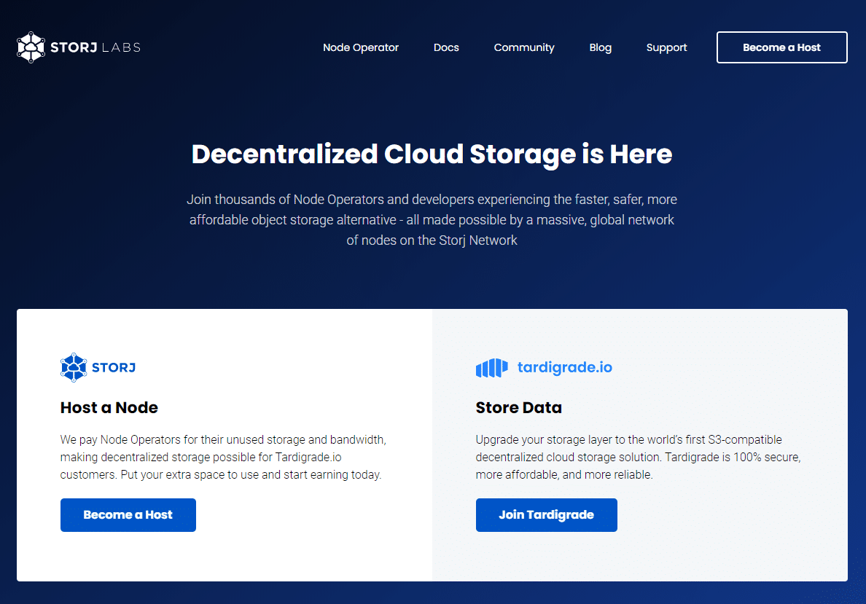Screen dimensions: 866x604
Task: Click the blue Storj hexagon card icon
Action: tap(74, 367)
